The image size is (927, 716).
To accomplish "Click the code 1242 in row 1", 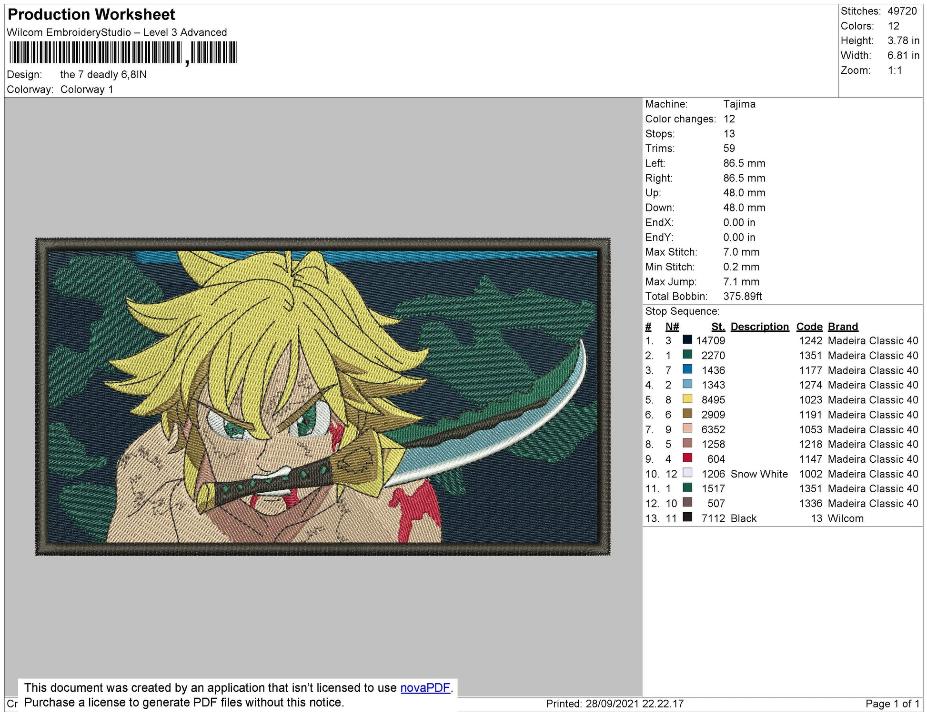I will [811, 341].
